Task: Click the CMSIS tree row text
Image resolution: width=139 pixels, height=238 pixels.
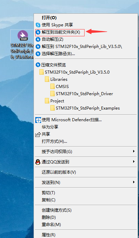Action: pyautogui.click(x=62, y=87)
